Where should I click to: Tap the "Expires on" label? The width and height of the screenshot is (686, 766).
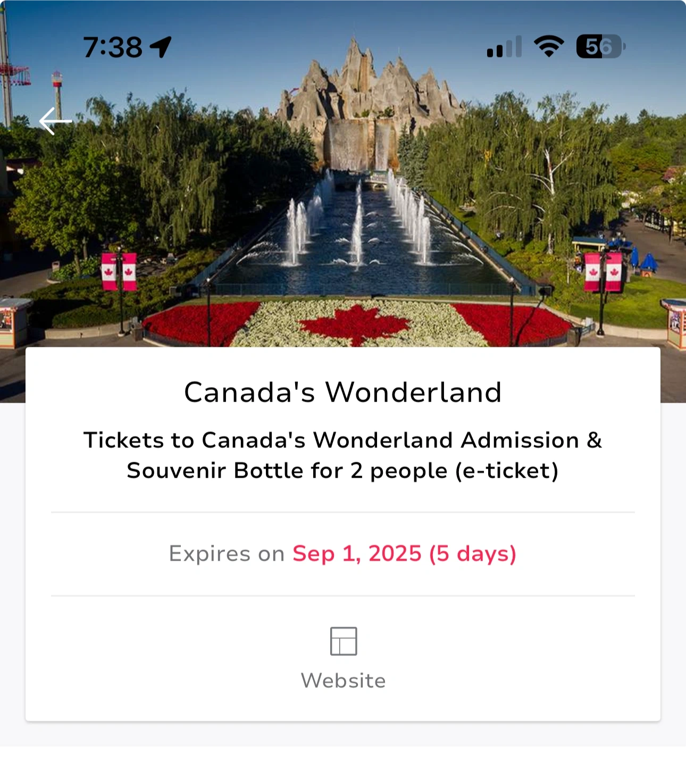click(x=227, y=554)
